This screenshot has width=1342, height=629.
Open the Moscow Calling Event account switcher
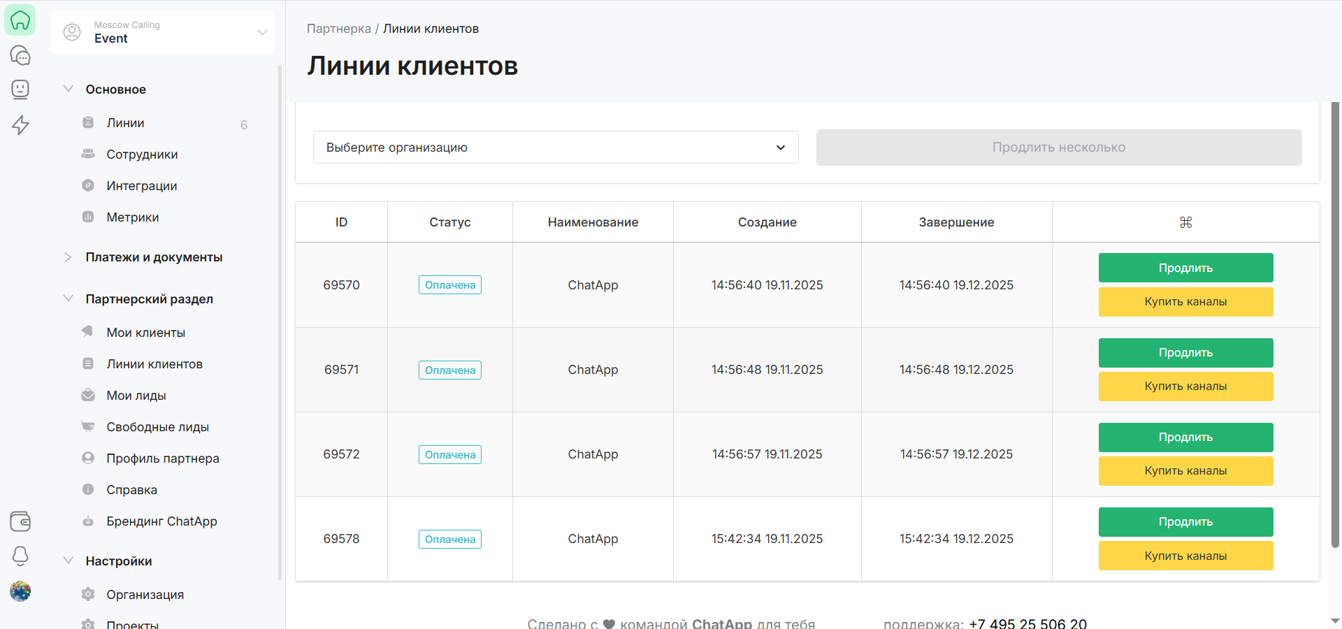(163, 32)
